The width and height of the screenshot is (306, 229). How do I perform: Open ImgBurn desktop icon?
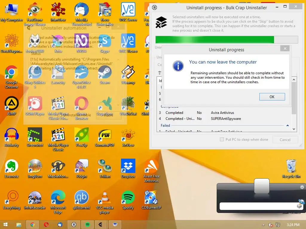click(35, 168)
